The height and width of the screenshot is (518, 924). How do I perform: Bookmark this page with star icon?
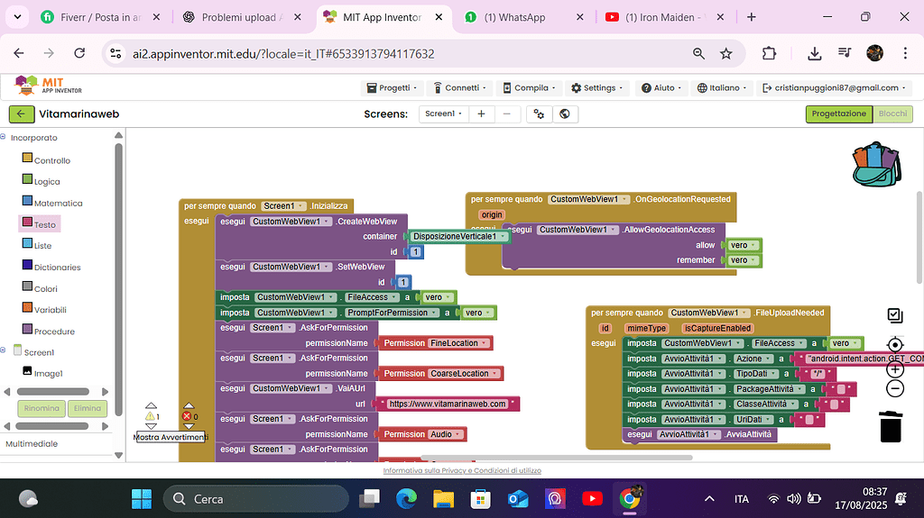point(726,53)
